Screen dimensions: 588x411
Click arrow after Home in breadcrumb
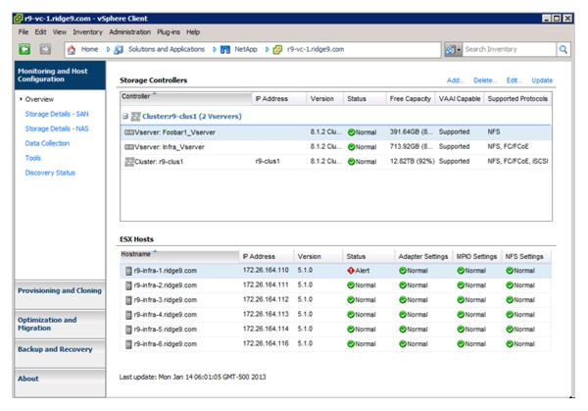(108, 49)
